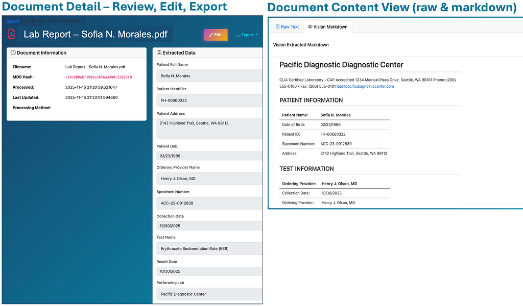
Task: Click the Specimen Number field in Extracted Data
Action: (x=209, y=203)
